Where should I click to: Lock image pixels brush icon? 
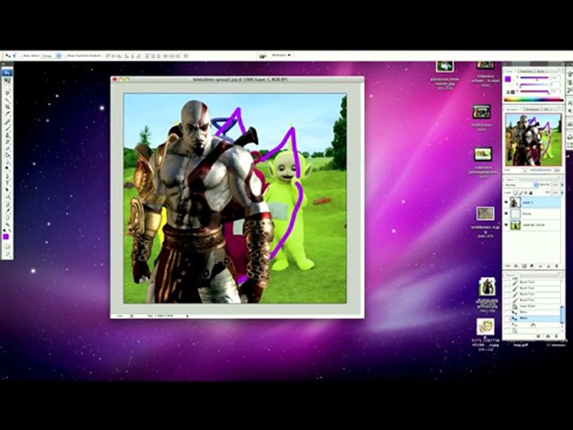pyautogui.click(x=520, y=193)
